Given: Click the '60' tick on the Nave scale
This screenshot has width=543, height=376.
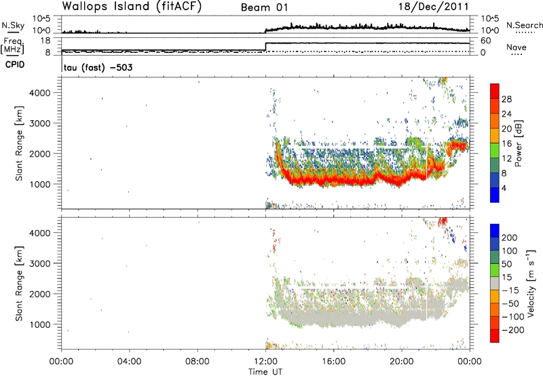Looking at the screenshot, I should (486, 41).
